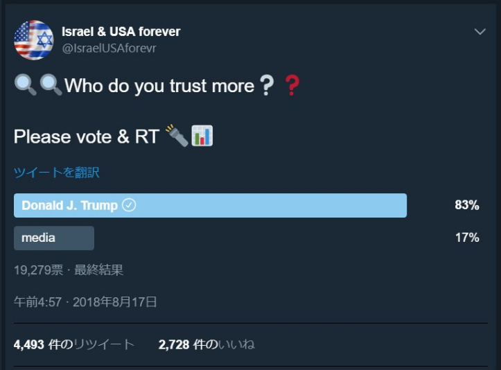
Task: Click the 17% poll result value
Action: coord(467,238)
